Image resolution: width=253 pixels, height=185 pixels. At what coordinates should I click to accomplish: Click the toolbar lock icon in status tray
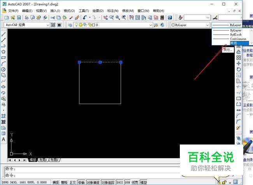click(224, 182)
